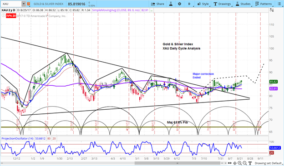284x166 pixels.
Task: Select the 'Major correction Ended' text annotation
Action: pyautogui.click(x=203, y=76)
